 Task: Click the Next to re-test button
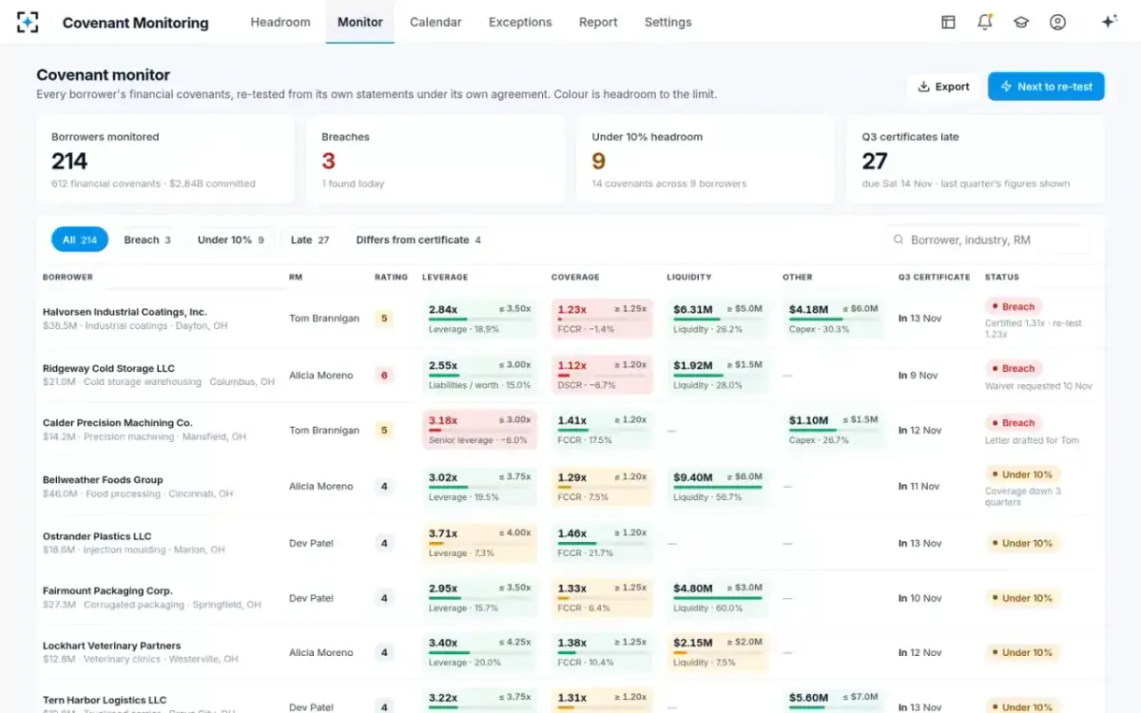click(1046, 87)
